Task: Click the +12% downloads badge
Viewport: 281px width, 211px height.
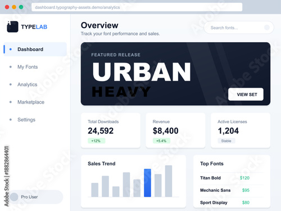Action: click(97, 141)
